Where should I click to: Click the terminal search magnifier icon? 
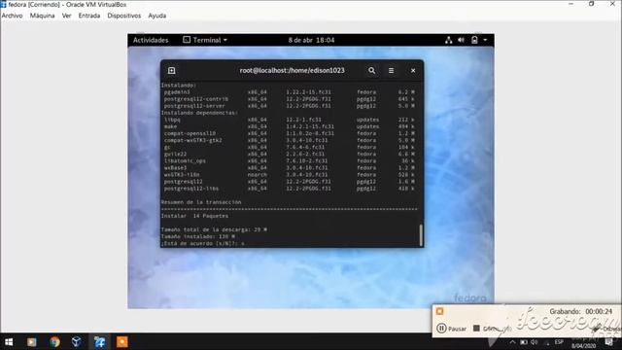point(371,71)
